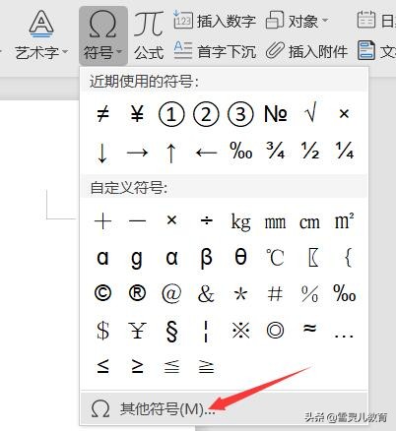This screenshot has height=431, width=396.
Task: Insert circled number ①
Action: [x=171, y=114]
